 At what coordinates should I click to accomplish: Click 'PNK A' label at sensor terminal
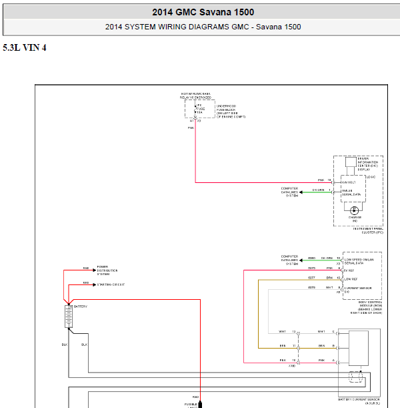click(327, 360)
